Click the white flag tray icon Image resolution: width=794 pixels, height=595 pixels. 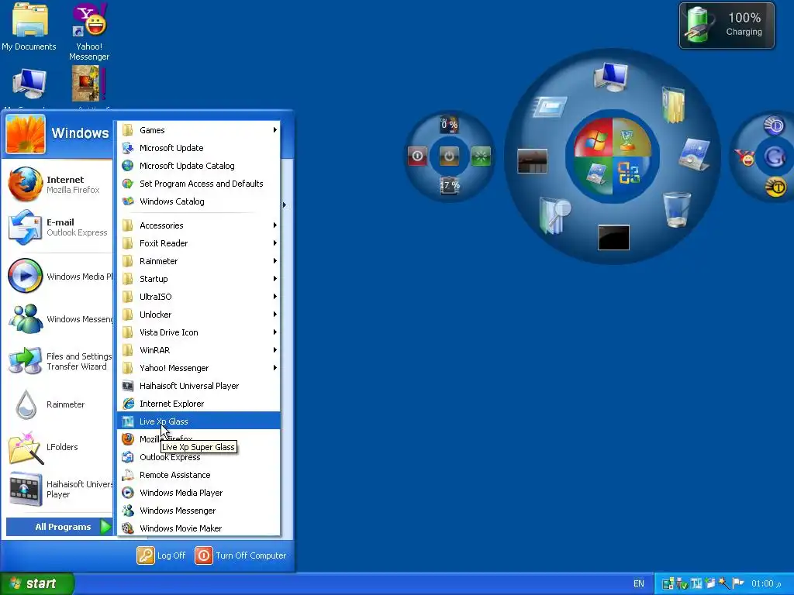click(737, 583)
